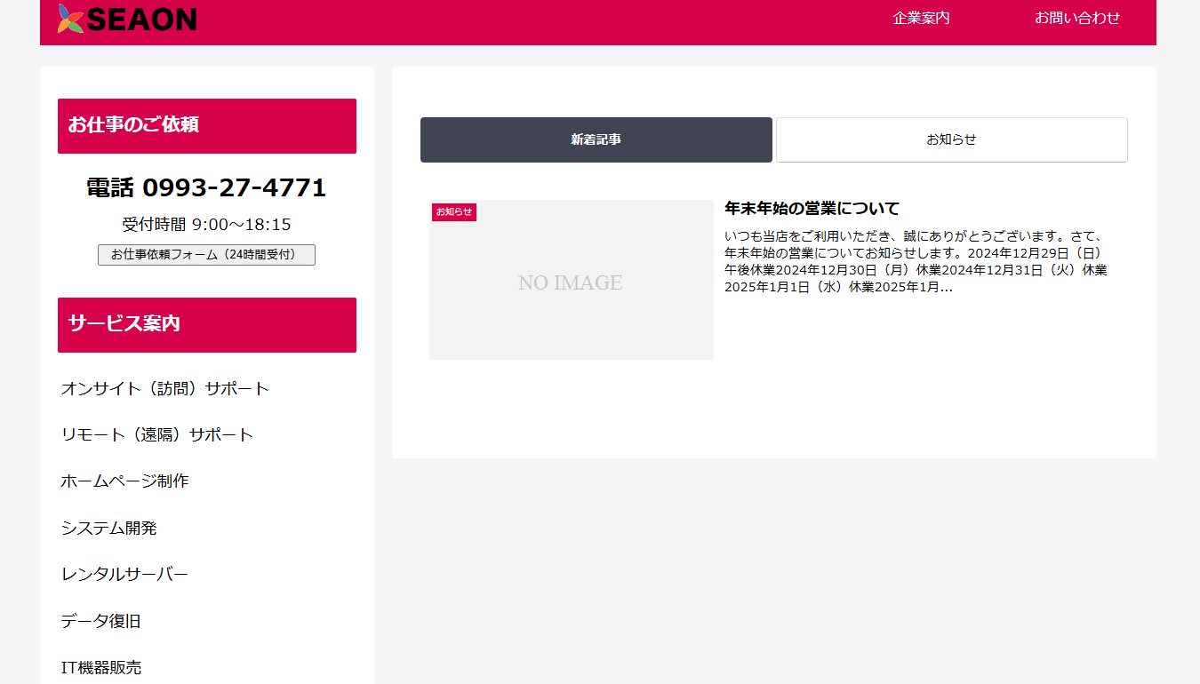Select the 新着記事 tab
Viewport: 1200px width, 684px height.
point(596,139)
